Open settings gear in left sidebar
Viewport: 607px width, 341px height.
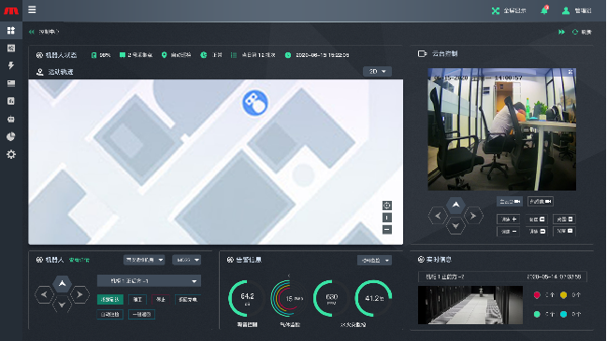[x=11, y=154]
